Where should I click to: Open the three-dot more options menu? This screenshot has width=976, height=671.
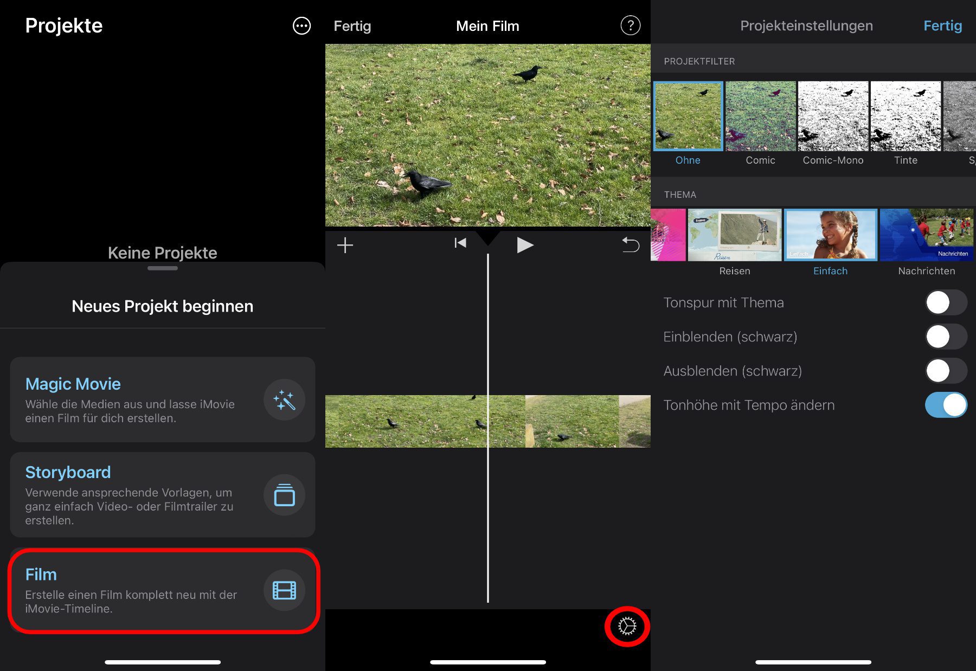coord(301,25)
